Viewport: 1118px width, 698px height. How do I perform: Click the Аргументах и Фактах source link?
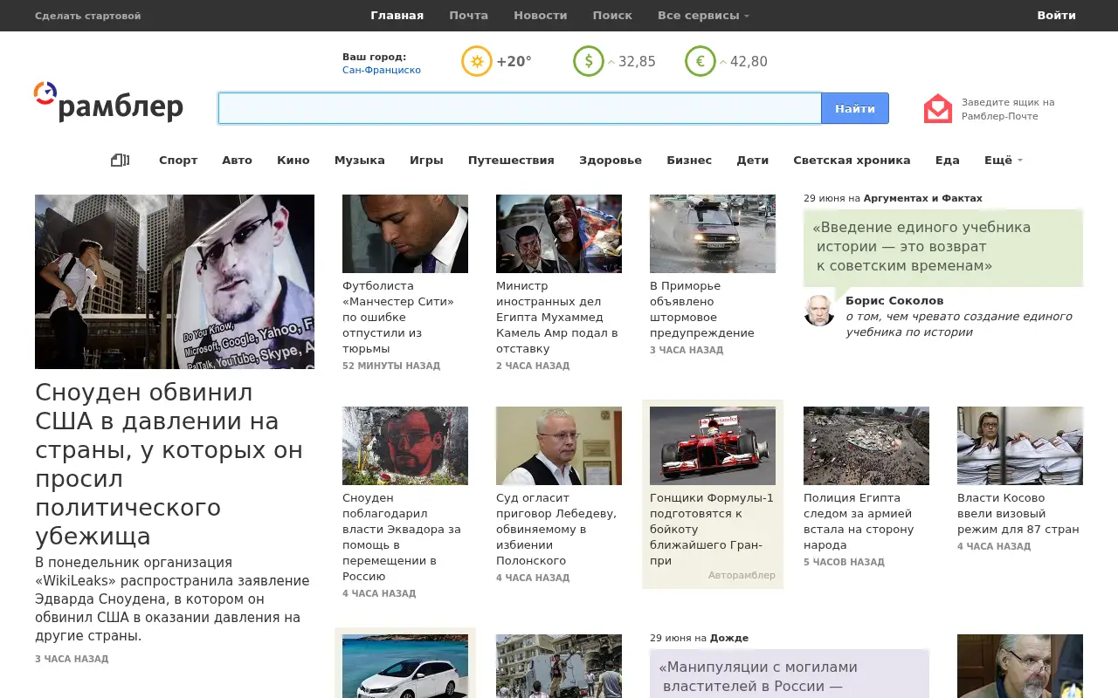[923, 198]
